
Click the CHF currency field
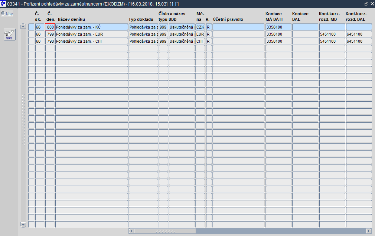tap(200, 41)
